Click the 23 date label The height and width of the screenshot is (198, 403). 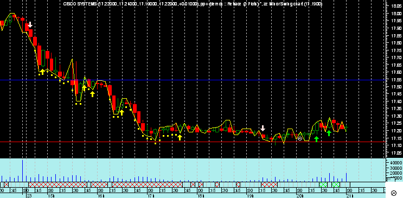click(x=29, y=196)
